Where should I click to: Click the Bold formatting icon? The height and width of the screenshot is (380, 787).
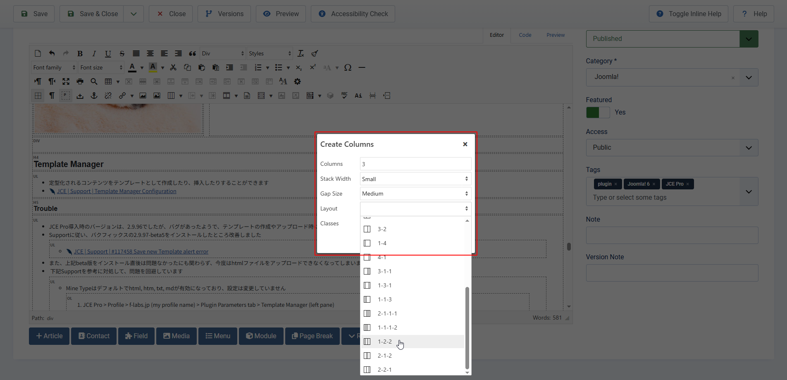click(x=80, y=53)
